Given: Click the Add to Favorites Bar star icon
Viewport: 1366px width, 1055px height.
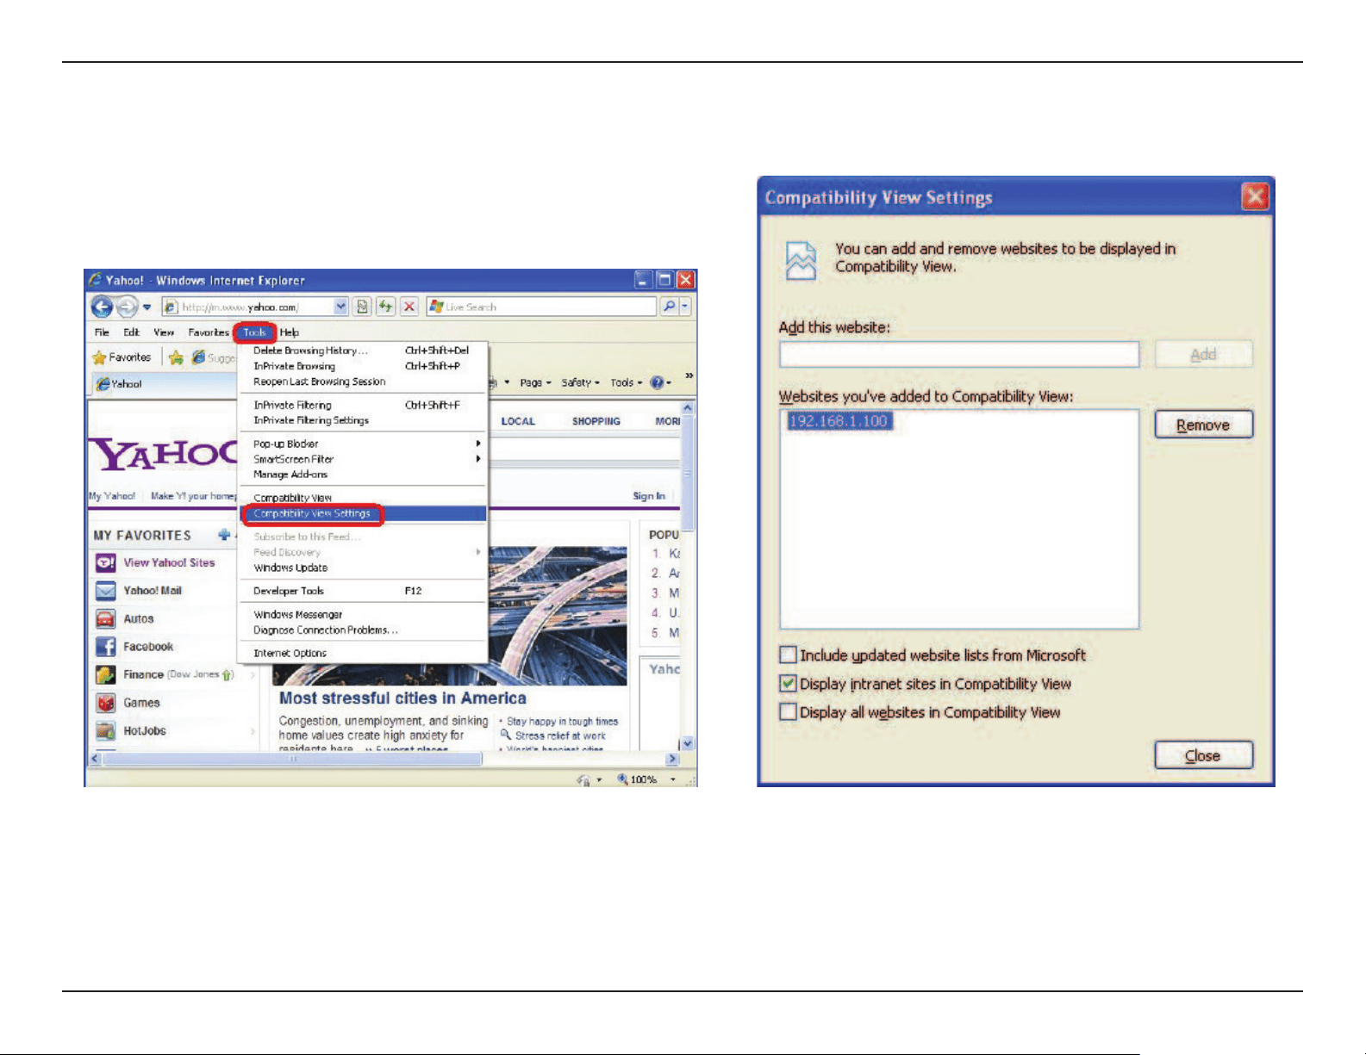Looking at the screenshot, I should [176, 357].
